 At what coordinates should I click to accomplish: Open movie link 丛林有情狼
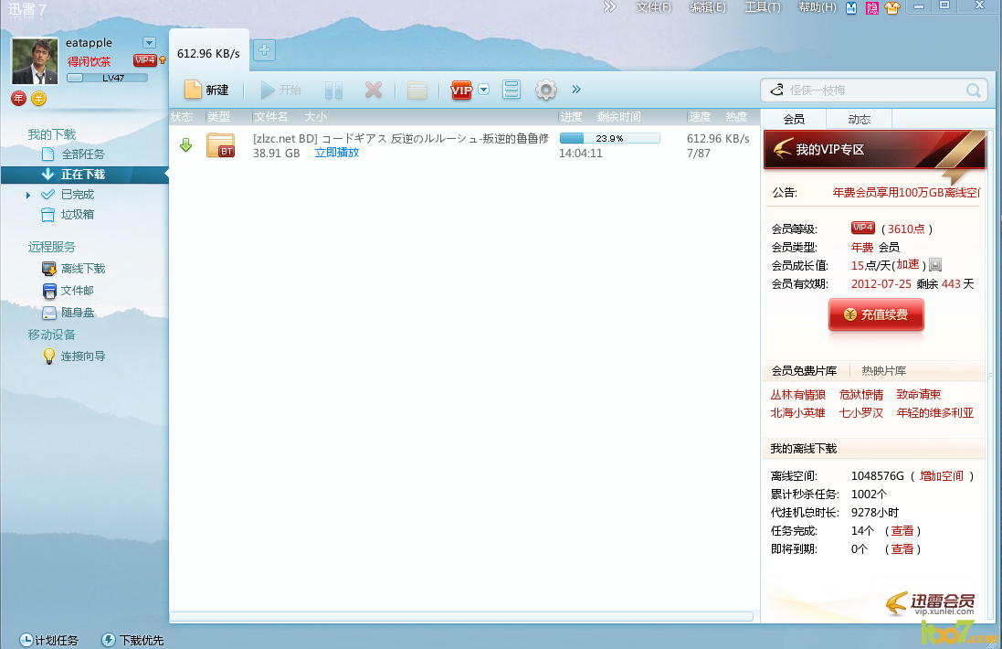(798, 395)
